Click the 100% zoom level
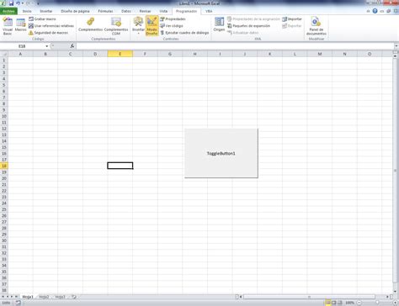This screenshot has width=399, height=306. point(349,303)
